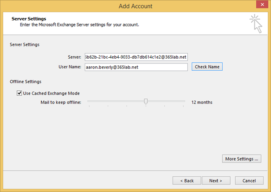Click the 12 months value label

[x=202, y=102]
